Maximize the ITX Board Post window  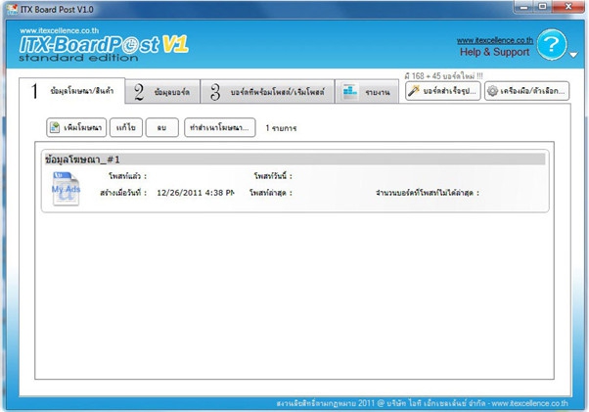[x=543, y=7]
